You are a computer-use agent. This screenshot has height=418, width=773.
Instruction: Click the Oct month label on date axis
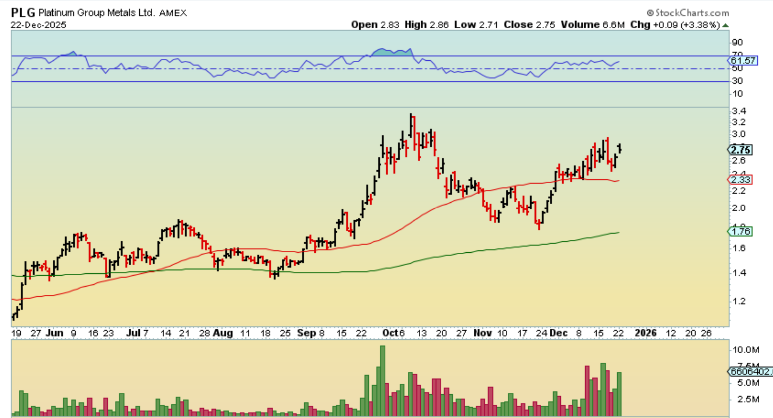(390, 333)
